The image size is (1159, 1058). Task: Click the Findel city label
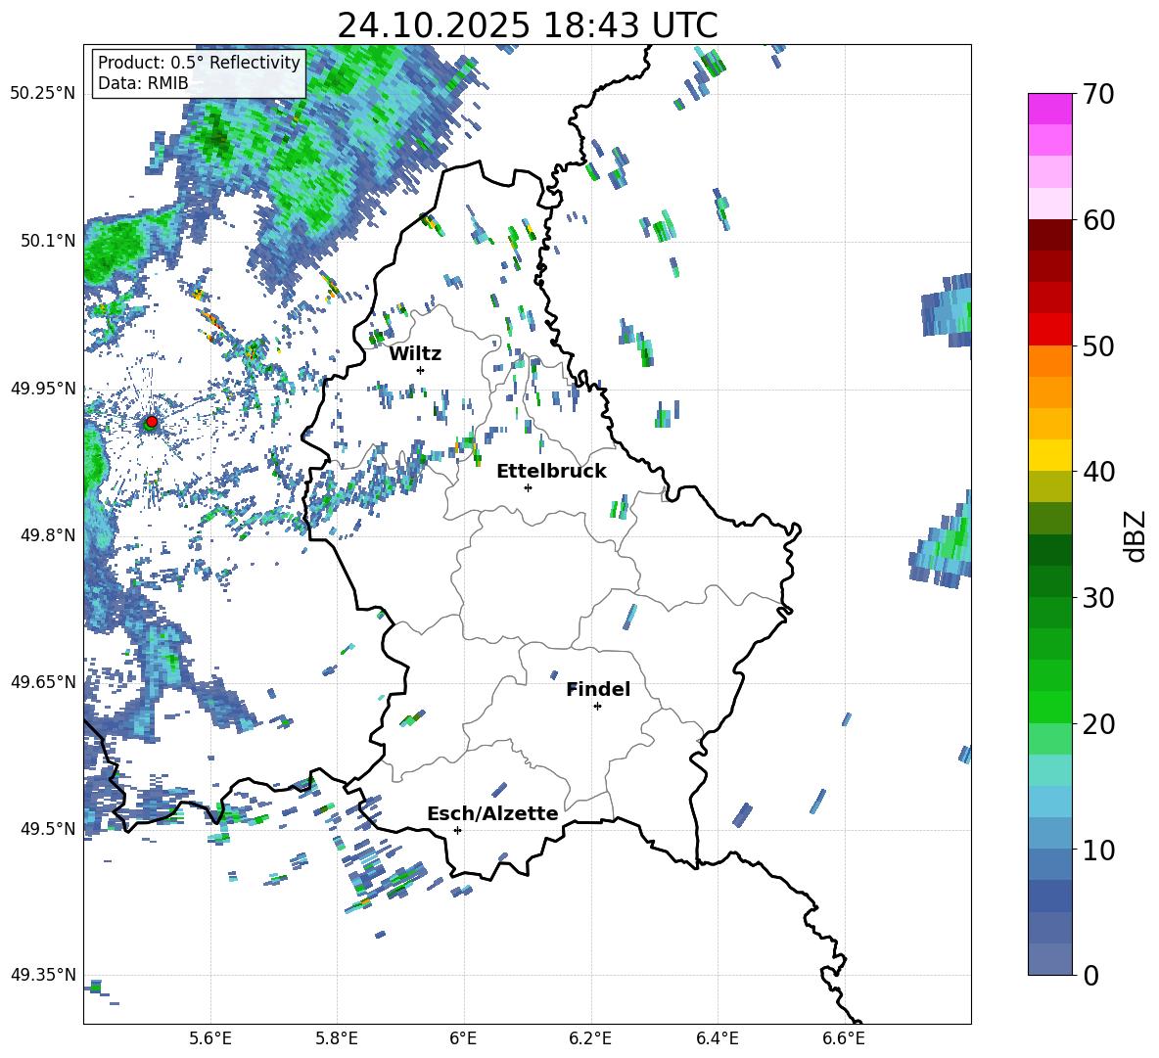tap(598, 689)
